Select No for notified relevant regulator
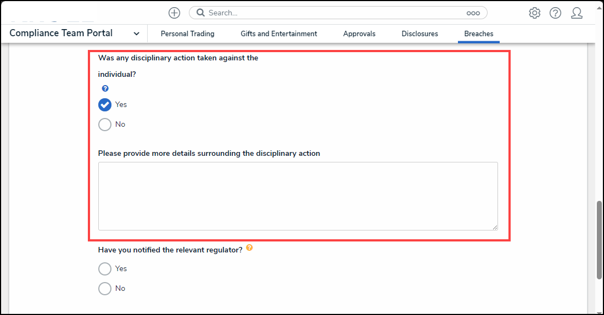Screen dimensions: 604x315 pos(105,289)
